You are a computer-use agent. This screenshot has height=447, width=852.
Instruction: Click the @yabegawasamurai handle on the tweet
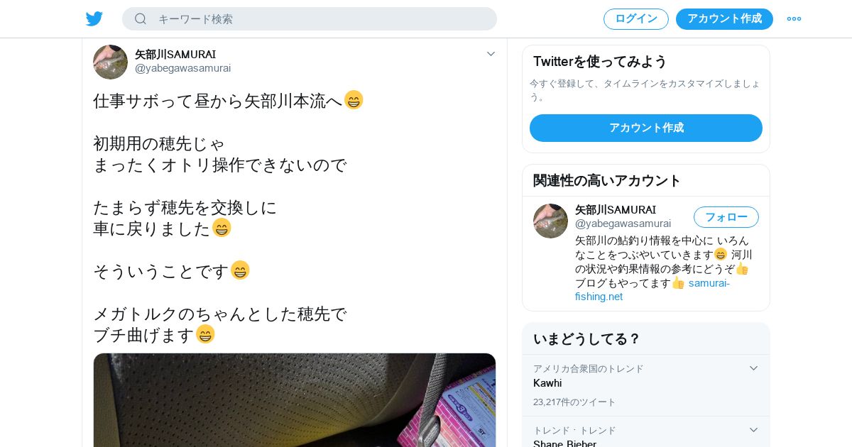pos(183,68)
